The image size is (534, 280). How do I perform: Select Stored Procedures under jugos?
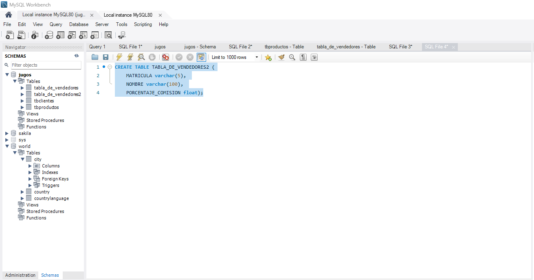click(45, 120)
